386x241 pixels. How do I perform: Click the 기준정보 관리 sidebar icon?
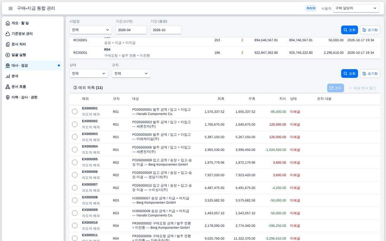(8, 34)
